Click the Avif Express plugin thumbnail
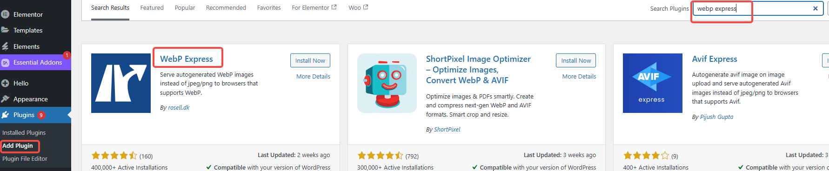 [x=653, y=83]
